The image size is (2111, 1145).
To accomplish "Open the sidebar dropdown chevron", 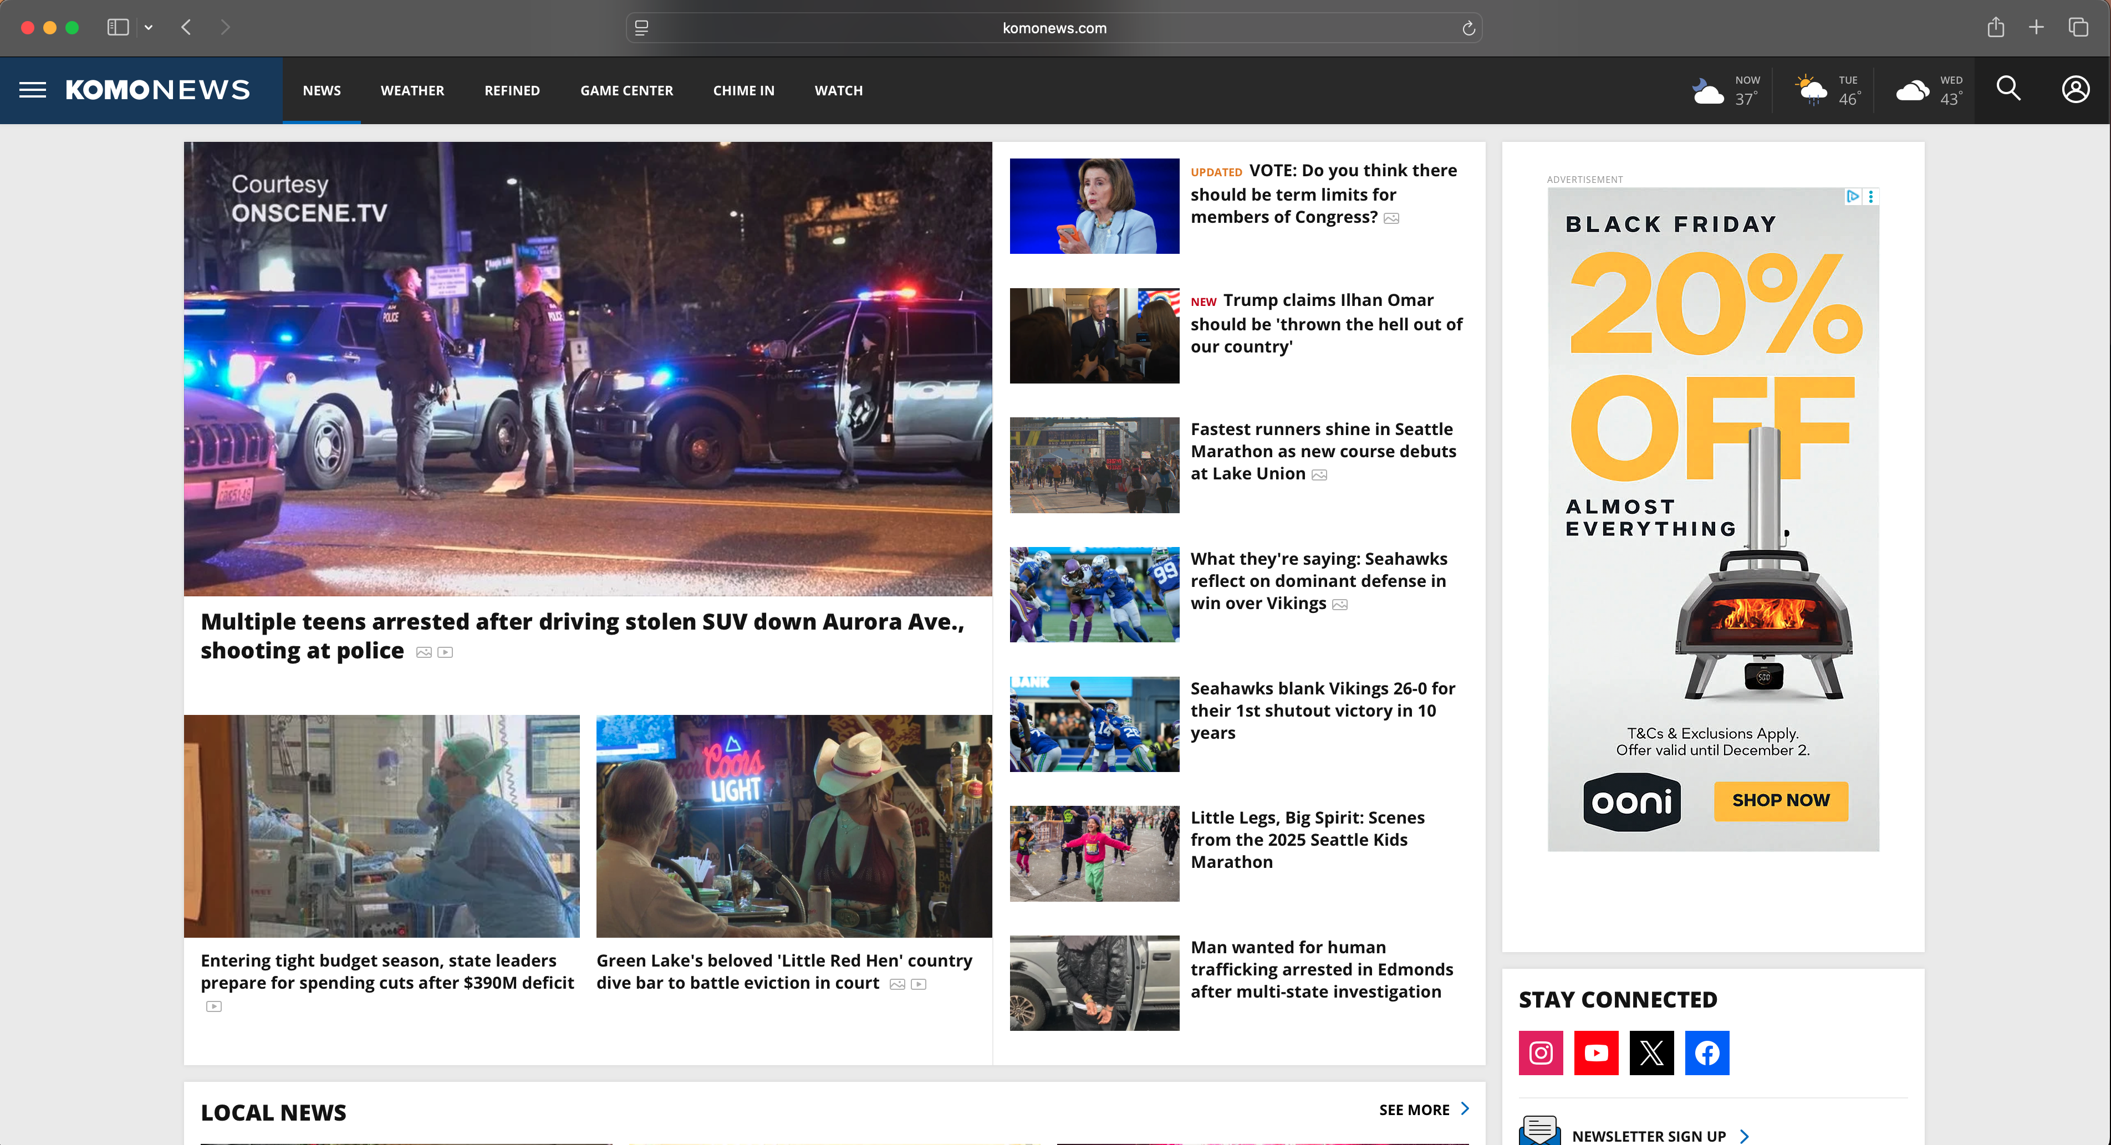I will [x=149, y=27].
